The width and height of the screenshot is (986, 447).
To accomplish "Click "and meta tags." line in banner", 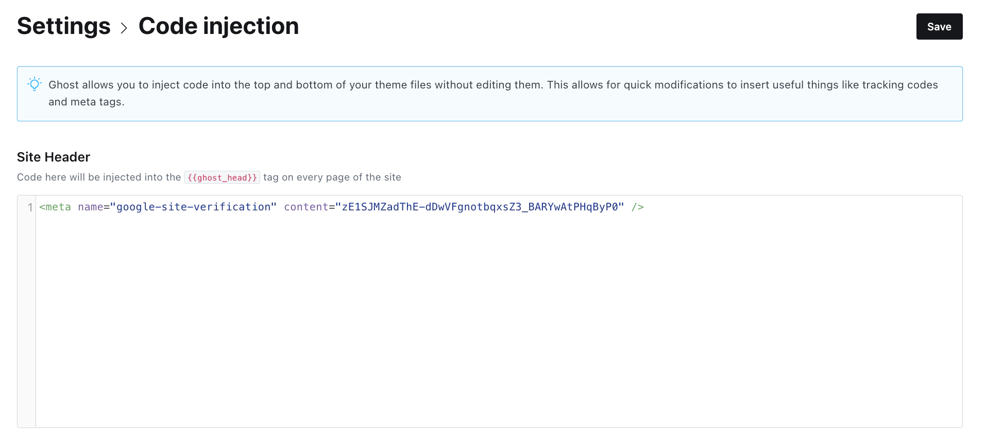I will [87, 102].
